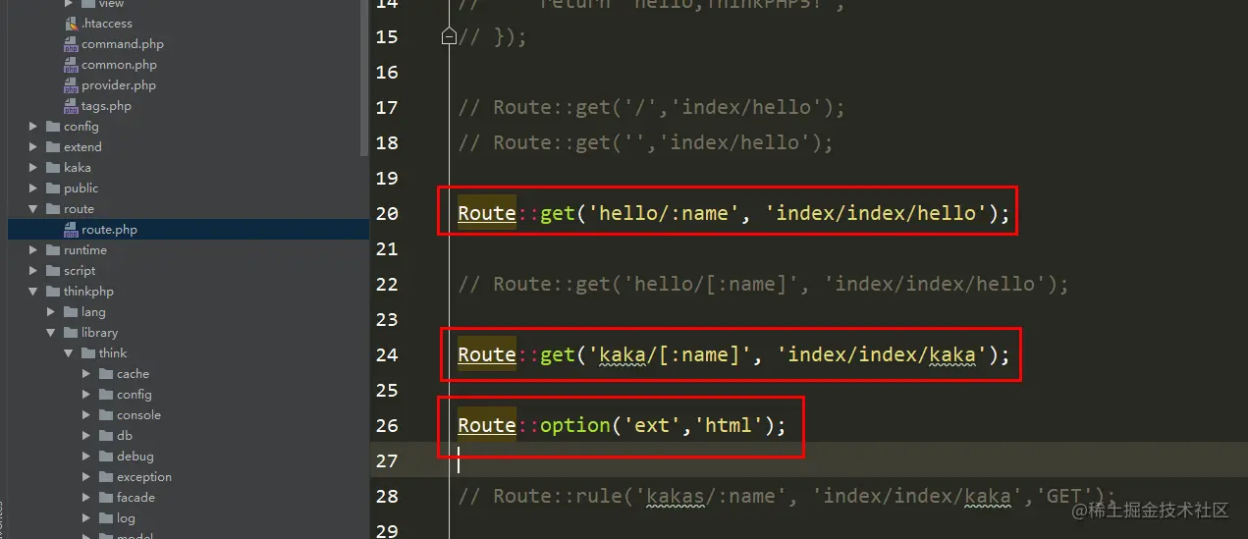1248x539 pixels.
Task: Click the runtime folder icon
Action: tap(53, 250)
